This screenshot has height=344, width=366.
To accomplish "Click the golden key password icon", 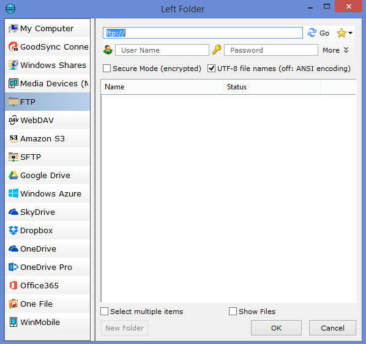I will [217, 50].
